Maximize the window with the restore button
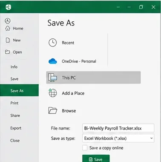Screen dimensions: 161x162 [x=141, y=7]
